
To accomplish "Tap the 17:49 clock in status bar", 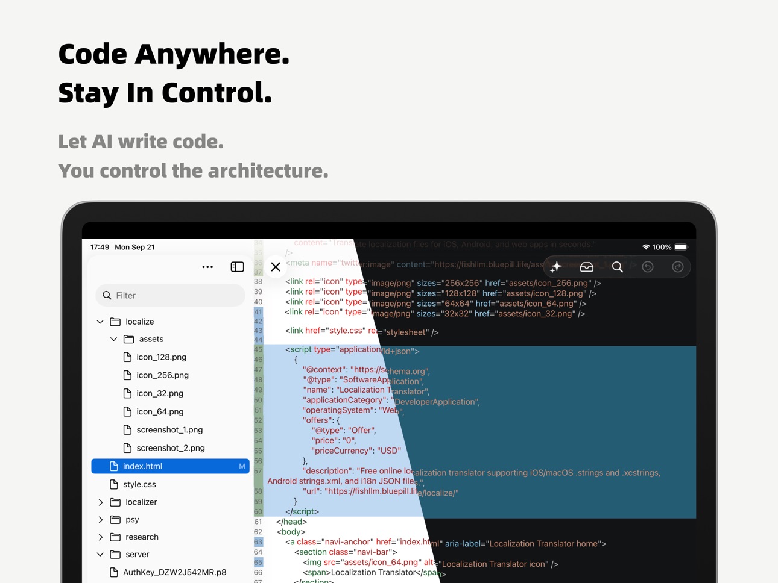I will coord(100,247).
